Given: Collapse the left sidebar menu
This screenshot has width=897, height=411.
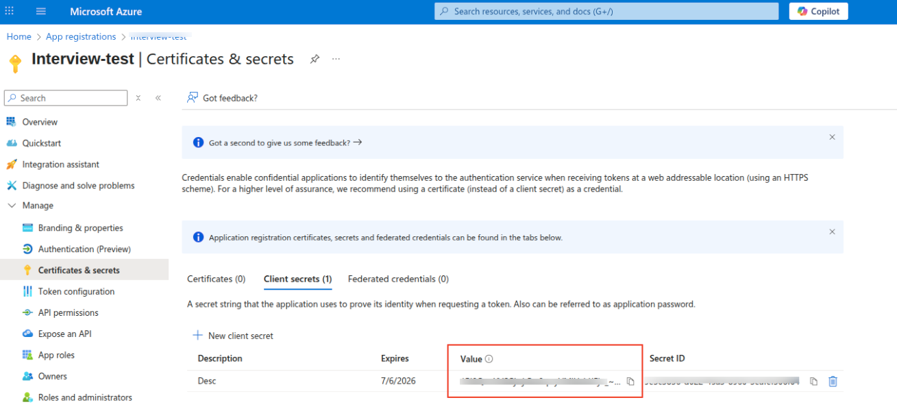Looking at the screenshot, I should 158,98.
